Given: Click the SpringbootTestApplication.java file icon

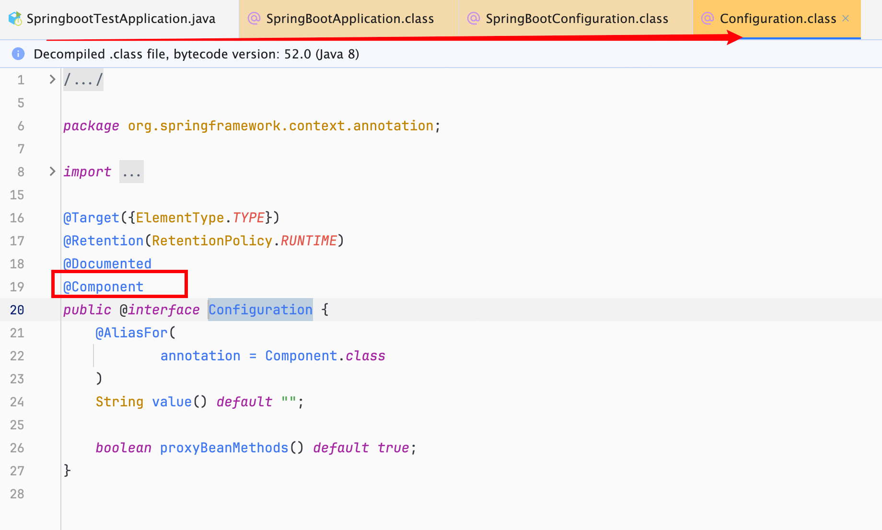Looking at the screenshot, I should pos(15,19).
